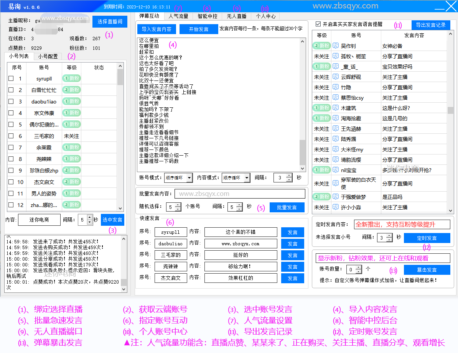The height and width of the screenshot is (353, 458).
Task: Toggle 开启真实买家发言语言提醒 checkbox
Action: 318,24
